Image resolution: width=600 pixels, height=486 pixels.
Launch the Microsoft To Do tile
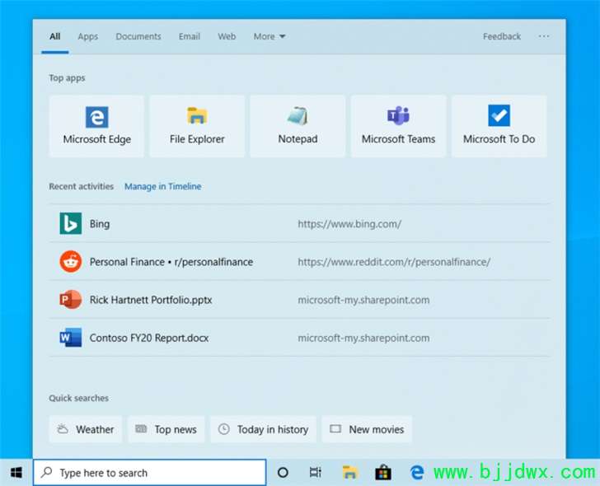(x=499, y=126)
